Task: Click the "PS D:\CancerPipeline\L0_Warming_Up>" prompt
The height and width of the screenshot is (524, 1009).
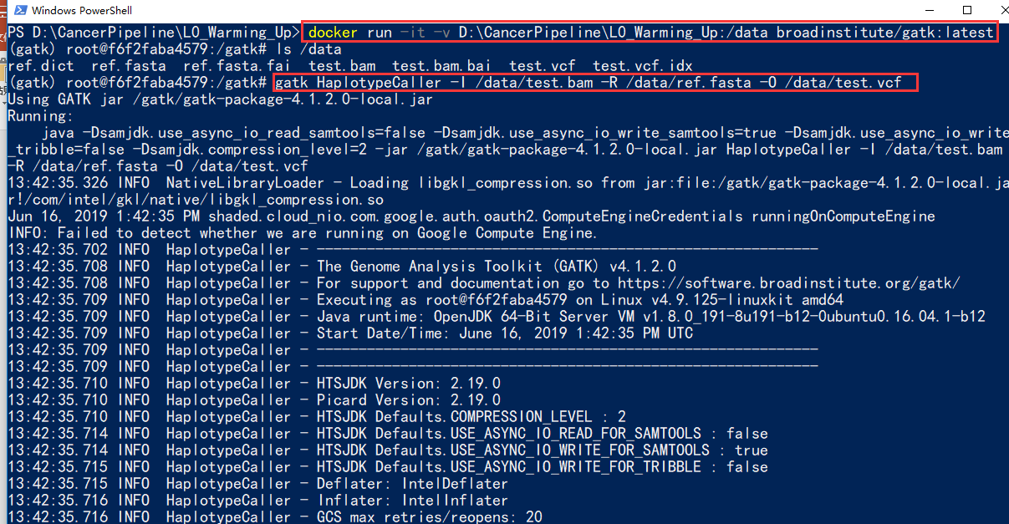Action: click(x=154, y=33)
